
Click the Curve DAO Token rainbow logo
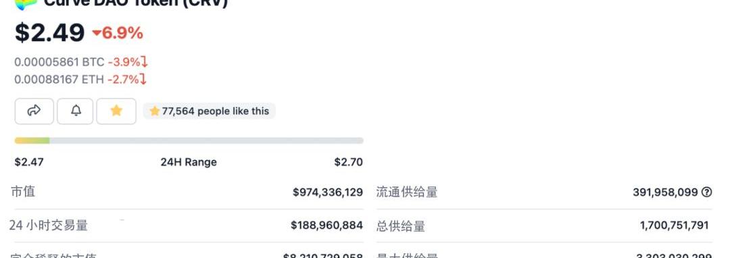click(25, 4)
